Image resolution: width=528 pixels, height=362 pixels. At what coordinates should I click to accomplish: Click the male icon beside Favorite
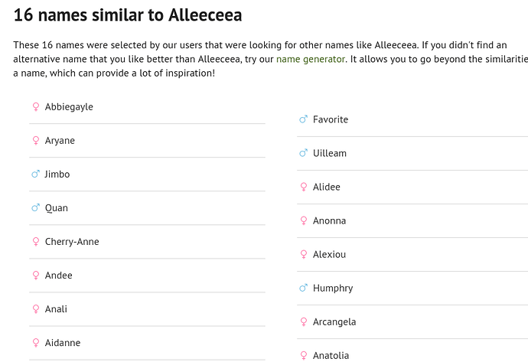click(x=303, y=119)
